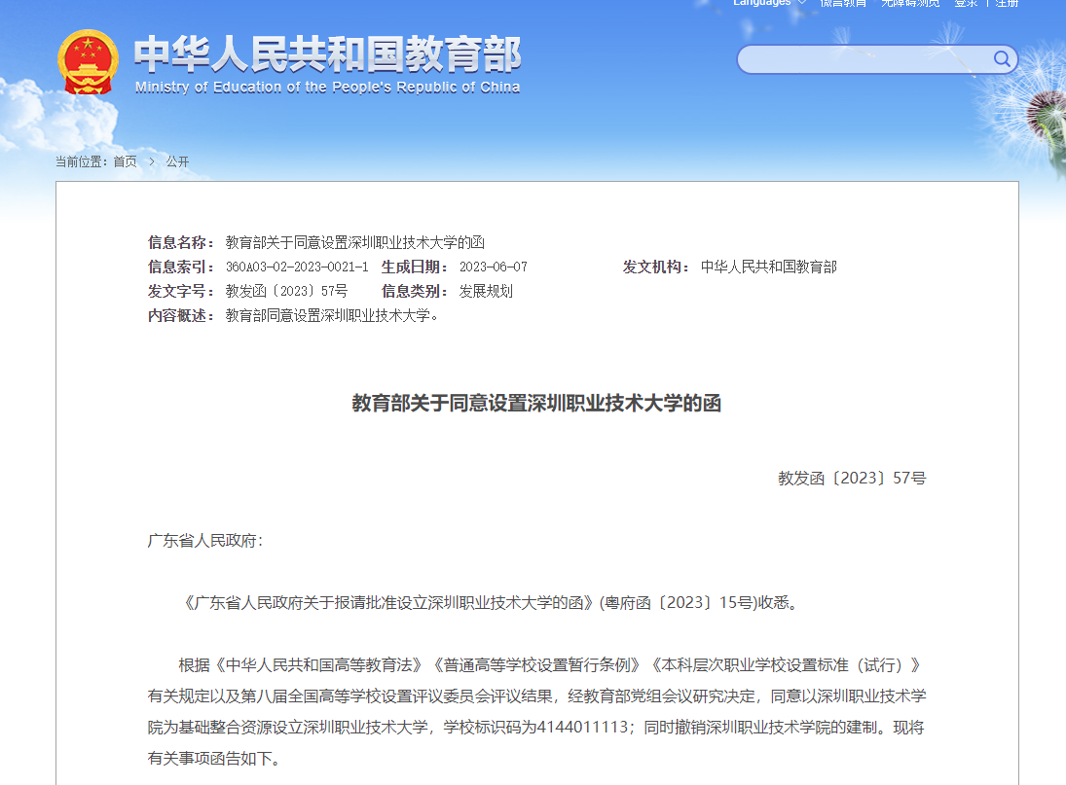The height and width of the screenshot is (785, 1066).
Task: Click the 生成日期 label
Action: click(x=415, y=267)
